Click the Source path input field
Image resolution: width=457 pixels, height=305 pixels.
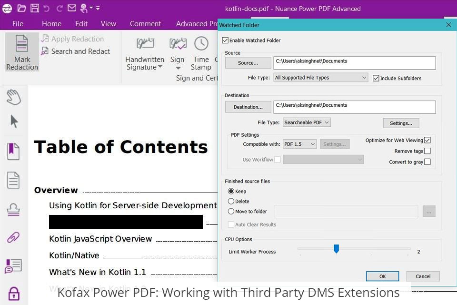tap(355, 63)
